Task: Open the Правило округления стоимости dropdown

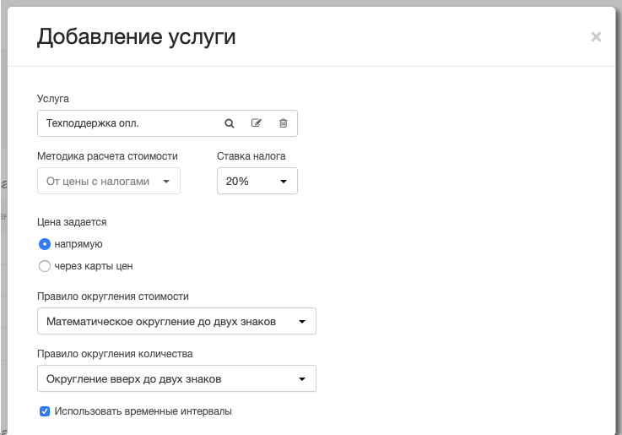Action: [x=176, y=321]
